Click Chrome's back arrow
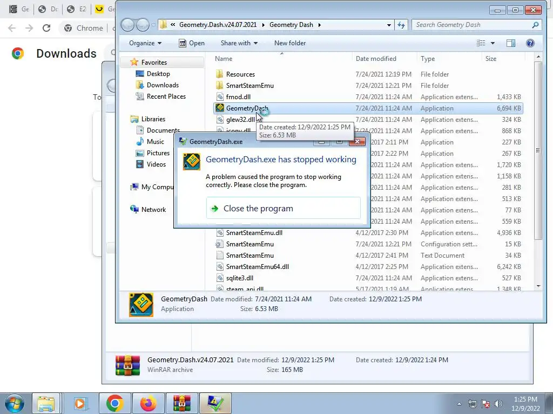The height and width of the screenshot is (414, 553). tap(12, 28)
